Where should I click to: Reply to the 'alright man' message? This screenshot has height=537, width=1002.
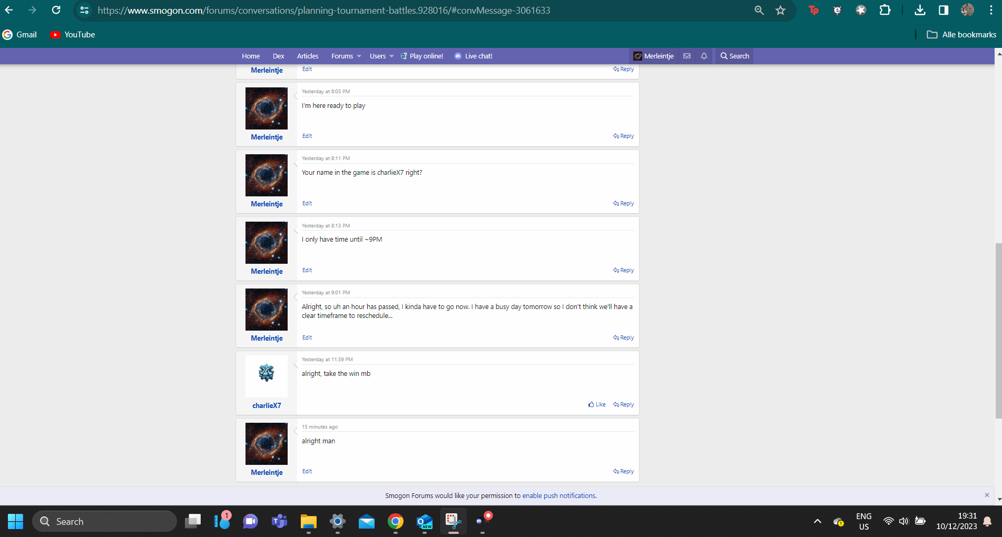point(624,471)
